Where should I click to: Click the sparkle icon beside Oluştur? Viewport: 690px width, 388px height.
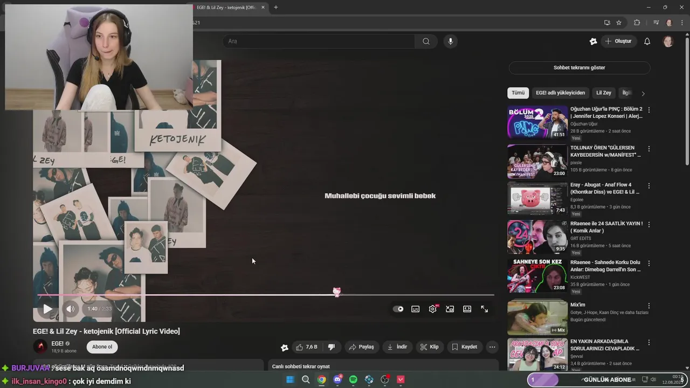pos(593,41)
